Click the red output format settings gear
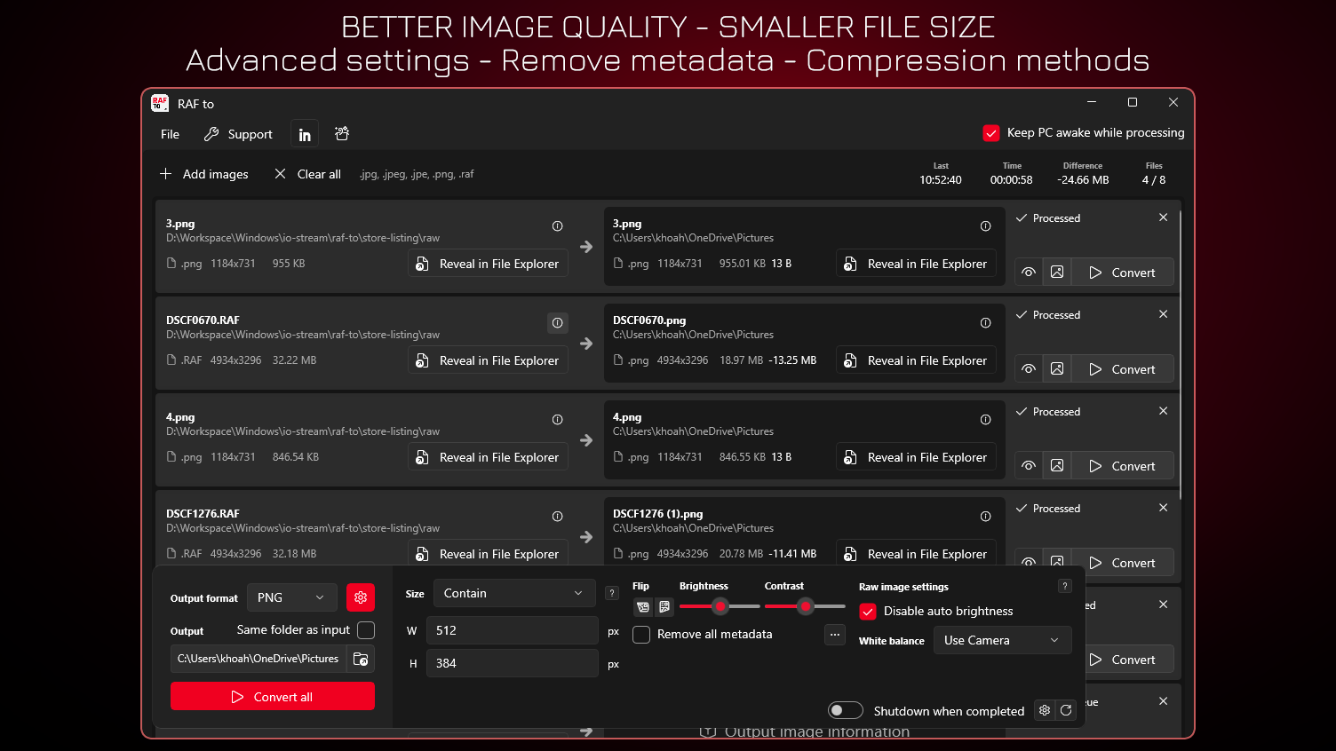 pos(361,597)
